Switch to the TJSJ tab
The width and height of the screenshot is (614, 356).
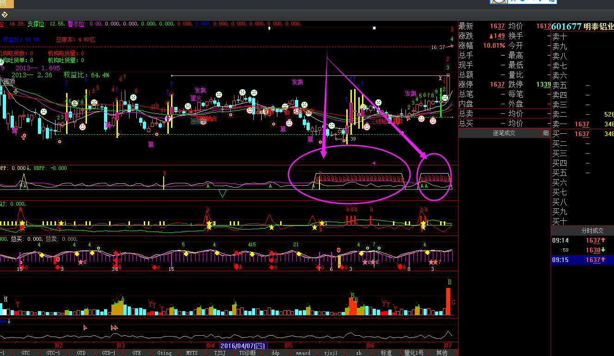220,353
